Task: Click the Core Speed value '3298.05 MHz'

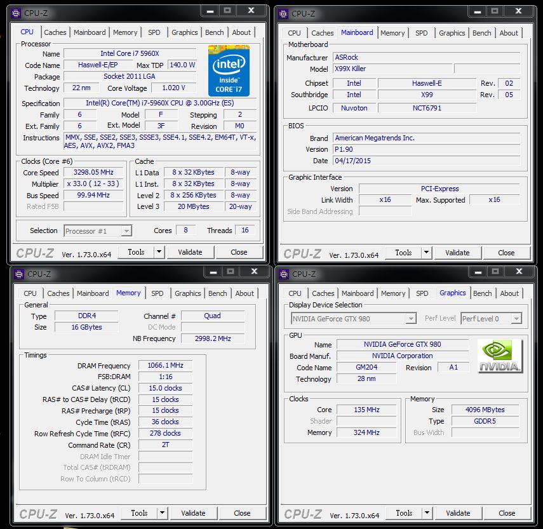Action: click(93, 172)
